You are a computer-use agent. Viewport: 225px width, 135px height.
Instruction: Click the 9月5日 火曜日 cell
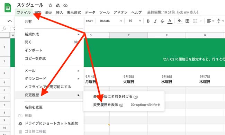128,79
